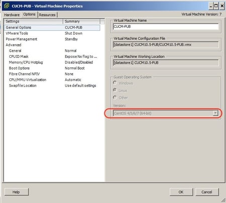226x203 pixels.
Task: Switch to the Hardware tab
Action: coord(12,15)
